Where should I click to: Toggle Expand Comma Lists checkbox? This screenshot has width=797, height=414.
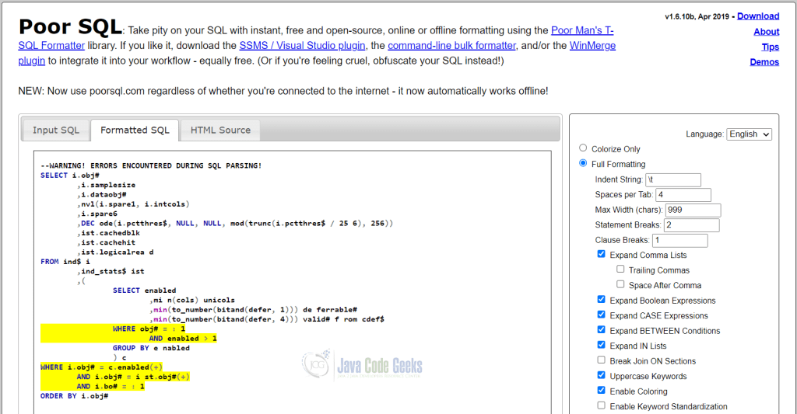click(x=602, y=254)
